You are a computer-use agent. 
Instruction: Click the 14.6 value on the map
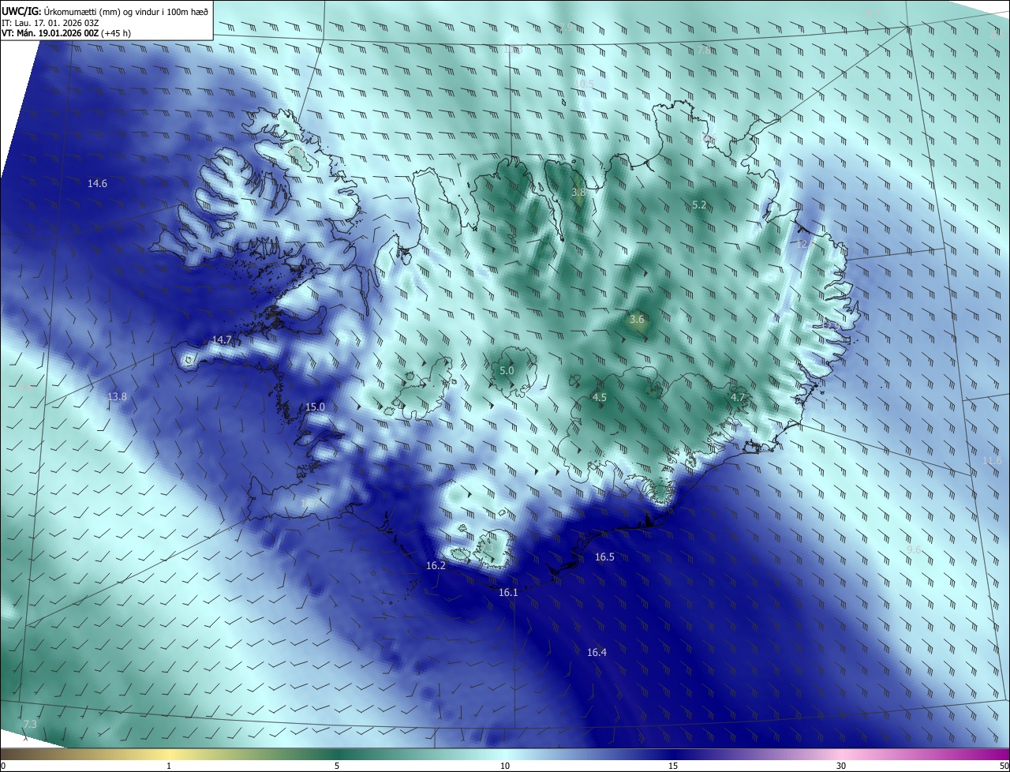point(97,183)
